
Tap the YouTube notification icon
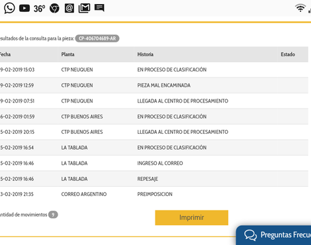click(x=24, y=9)
